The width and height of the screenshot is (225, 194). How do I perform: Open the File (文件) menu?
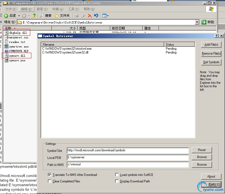click(x=11, y=9)
